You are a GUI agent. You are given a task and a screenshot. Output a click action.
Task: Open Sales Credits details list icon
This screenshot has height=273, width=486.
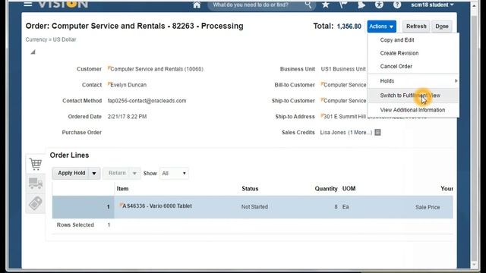(x=377, y=133)
